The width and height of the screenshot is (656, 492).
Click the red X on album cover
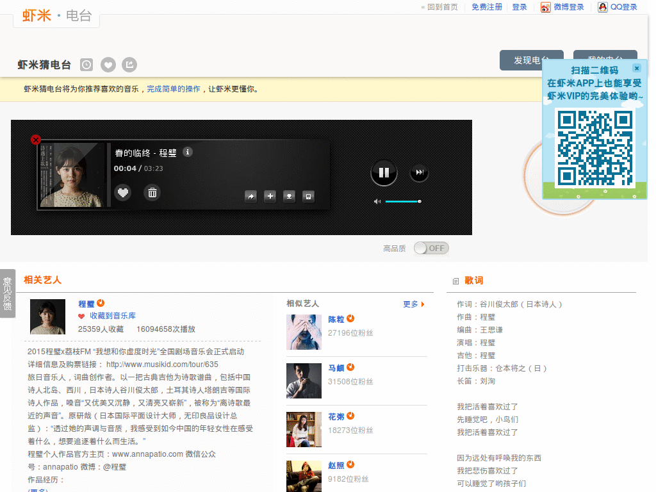click(x=36, y=140)
